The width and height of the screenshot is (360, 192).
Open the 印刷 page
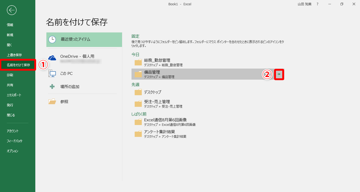10,75
